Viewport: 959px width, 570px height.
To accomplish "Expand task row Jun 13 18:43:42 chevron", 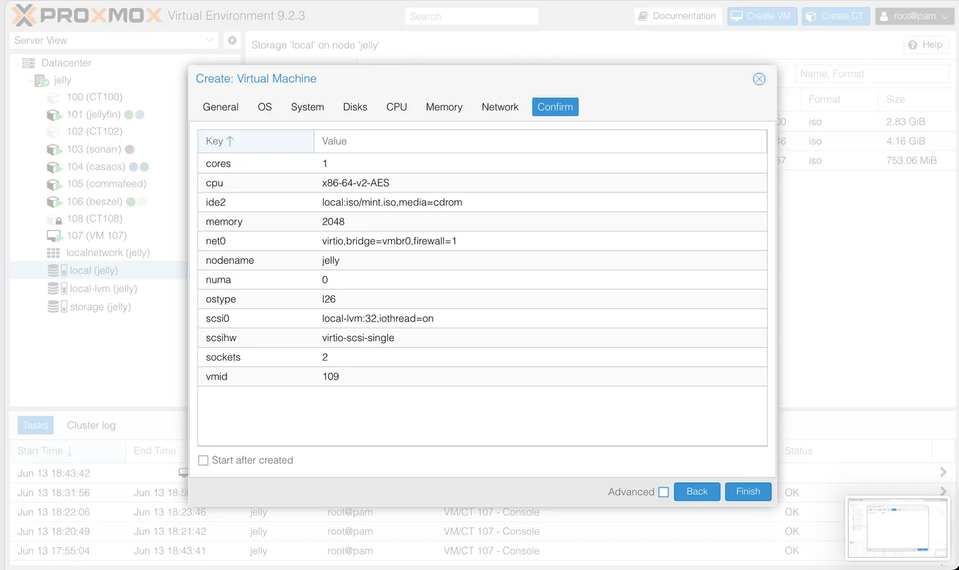I will (943, 472).
